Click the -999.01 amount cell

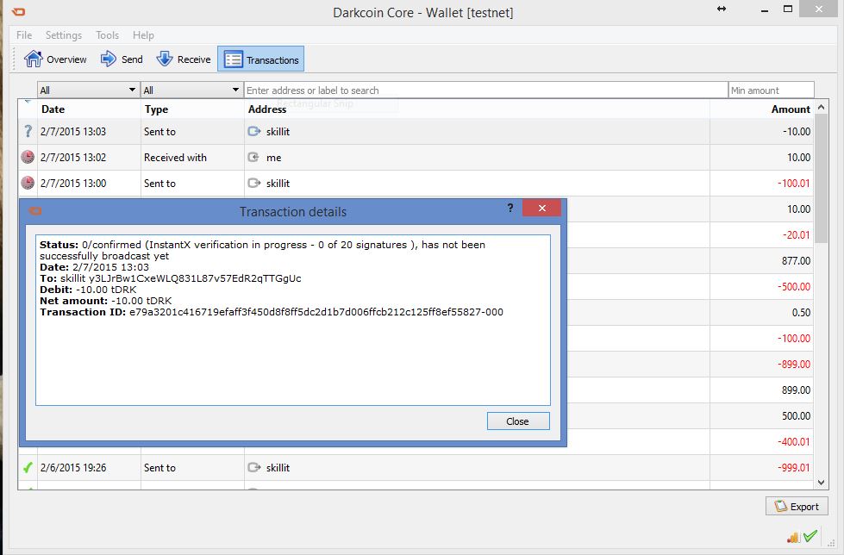click(761, 467)
